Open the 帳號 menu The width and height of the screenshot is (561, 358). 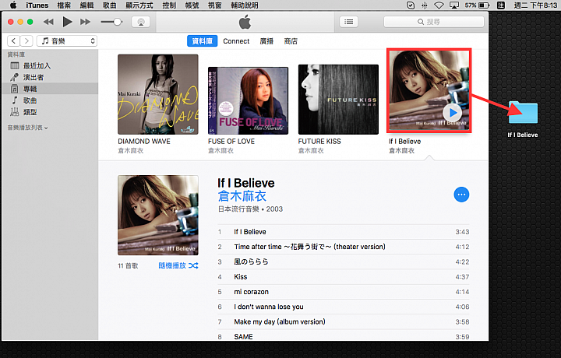(x=192, y=5)
